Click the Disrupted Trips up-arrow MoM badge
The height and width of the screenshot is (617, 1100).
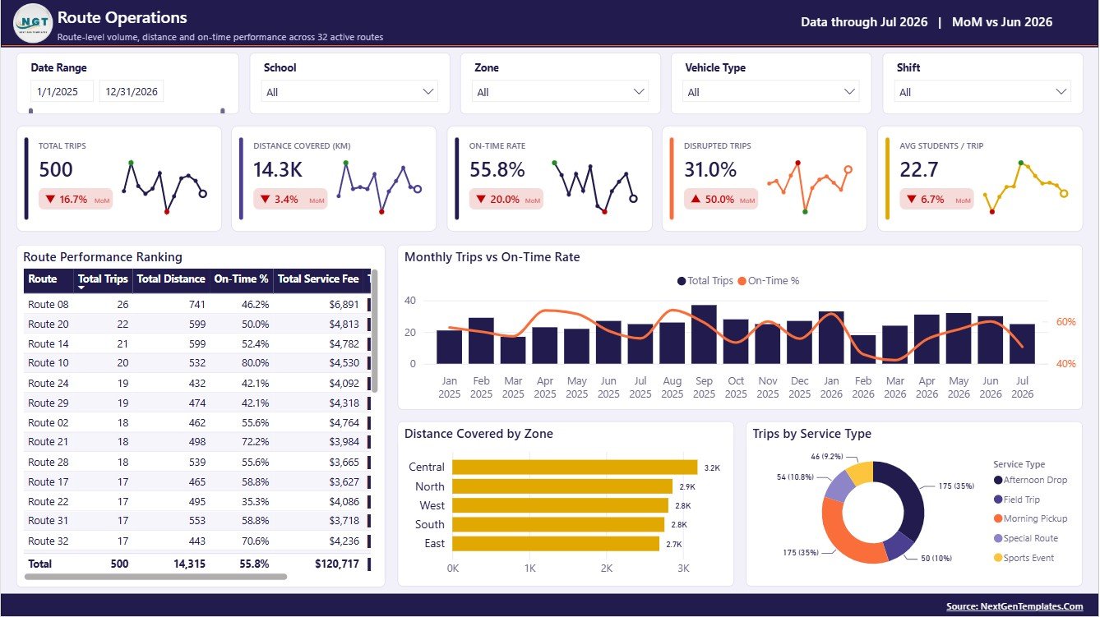tap(720, 199)
